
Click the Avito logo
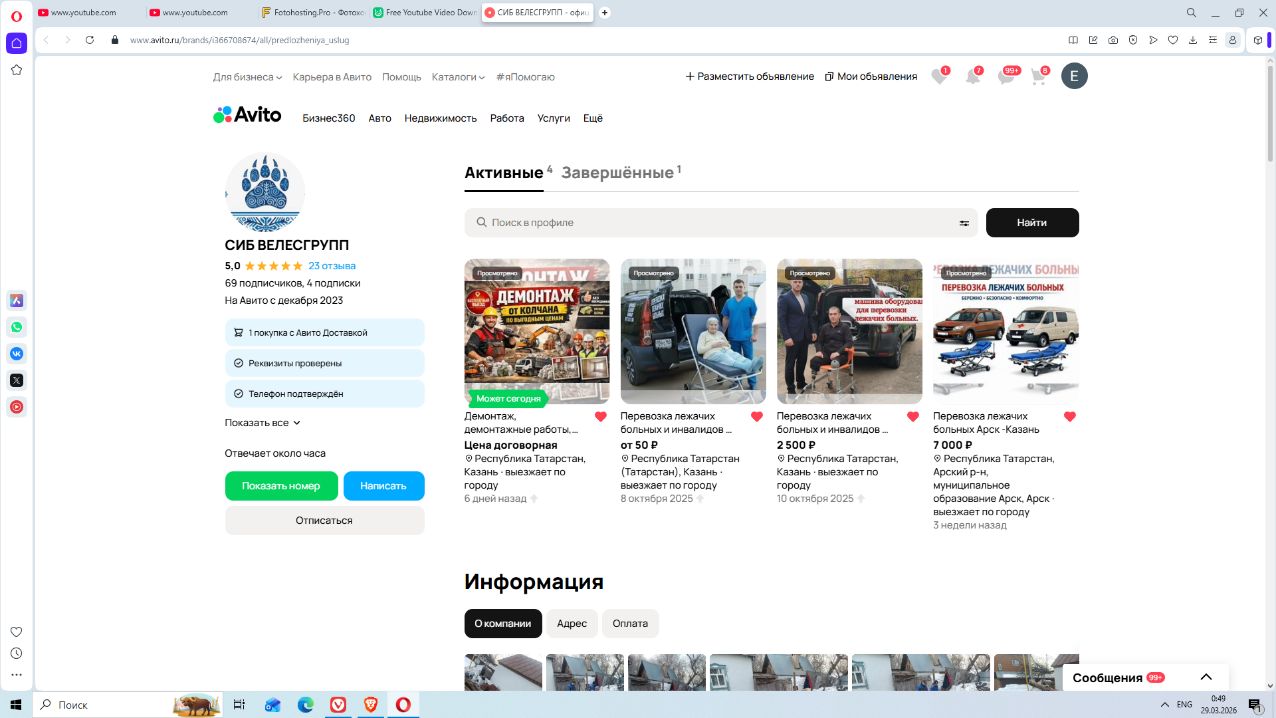click(247, 116)
